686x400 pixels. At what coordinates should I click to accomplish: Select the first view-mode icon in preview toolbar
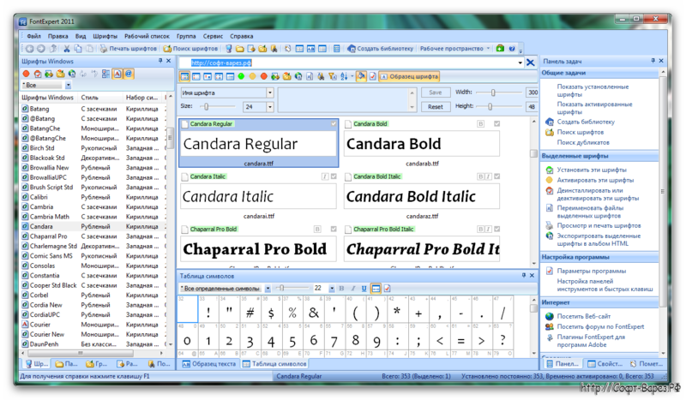(x=184, y=76)
